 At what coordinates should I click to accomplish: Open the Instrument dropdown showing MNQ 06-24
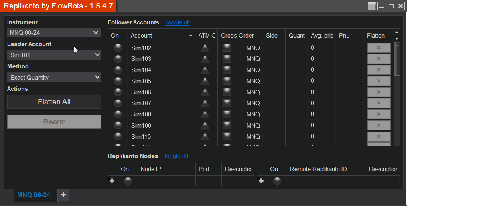54,33
